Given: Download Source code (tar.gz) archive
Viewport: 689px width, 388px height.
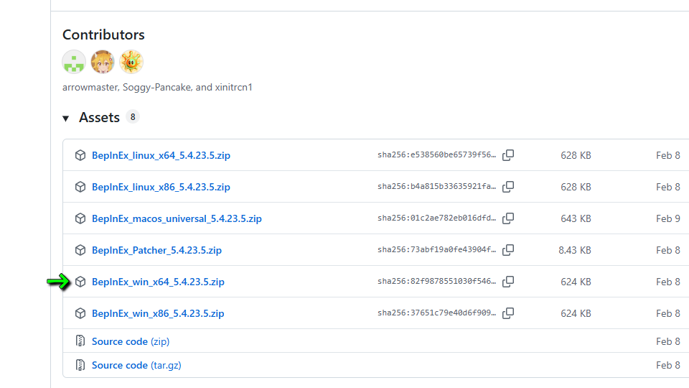Looking at the screenshot, I should 136,365.
